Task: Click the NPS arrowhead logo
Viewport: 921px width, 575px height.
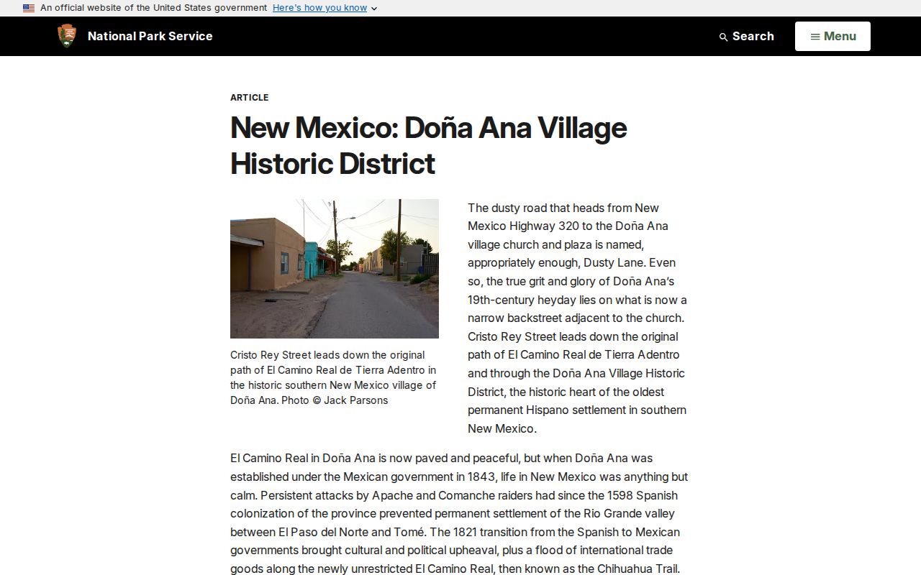Action: (x=67, y=36)
